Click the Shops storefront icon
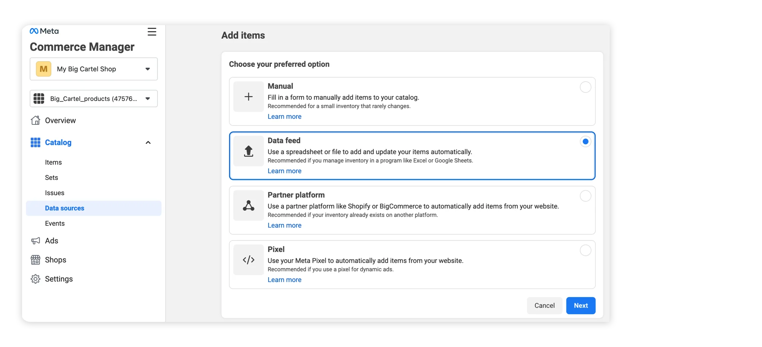The height and width of the screenshot is (347, 762). 35,260
